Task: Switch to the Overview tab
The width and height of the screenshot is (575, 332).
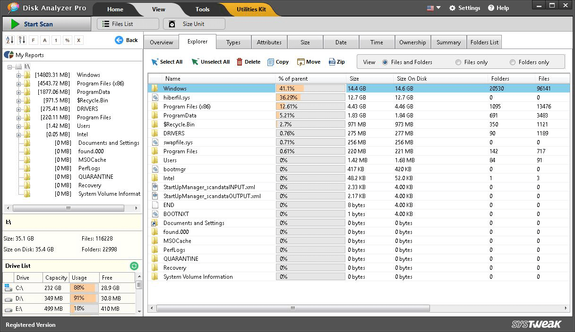Action: coord(161,42)
